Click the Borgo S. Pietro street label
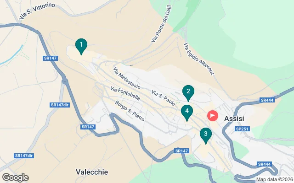The image size is (294, 183). pyautogui.click(x=130, y=111)
